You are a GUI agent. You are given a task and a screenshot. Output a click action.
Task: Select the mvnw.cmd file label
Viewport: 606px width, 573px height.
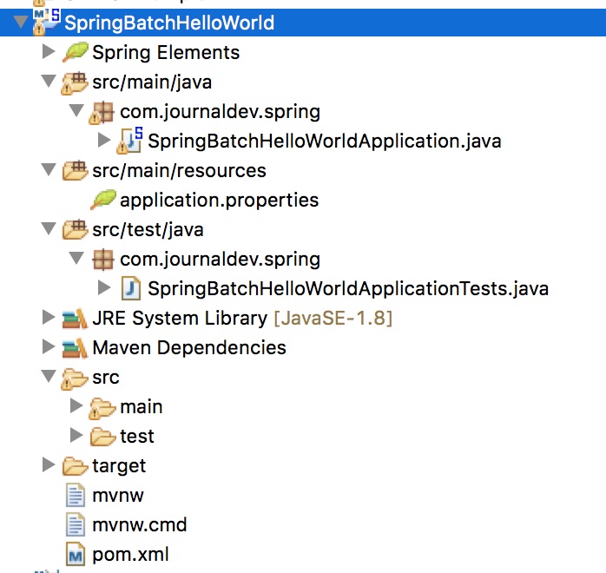click(140, 525)
